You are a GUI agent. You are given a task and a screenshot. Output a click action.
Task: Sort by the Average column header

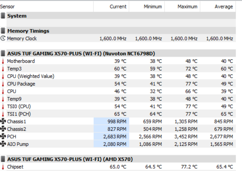click(218, 7)
